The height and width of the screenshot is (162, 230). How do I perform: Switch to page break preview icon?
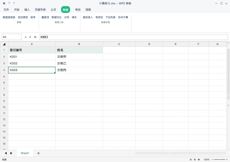click(x=199, y=160)
